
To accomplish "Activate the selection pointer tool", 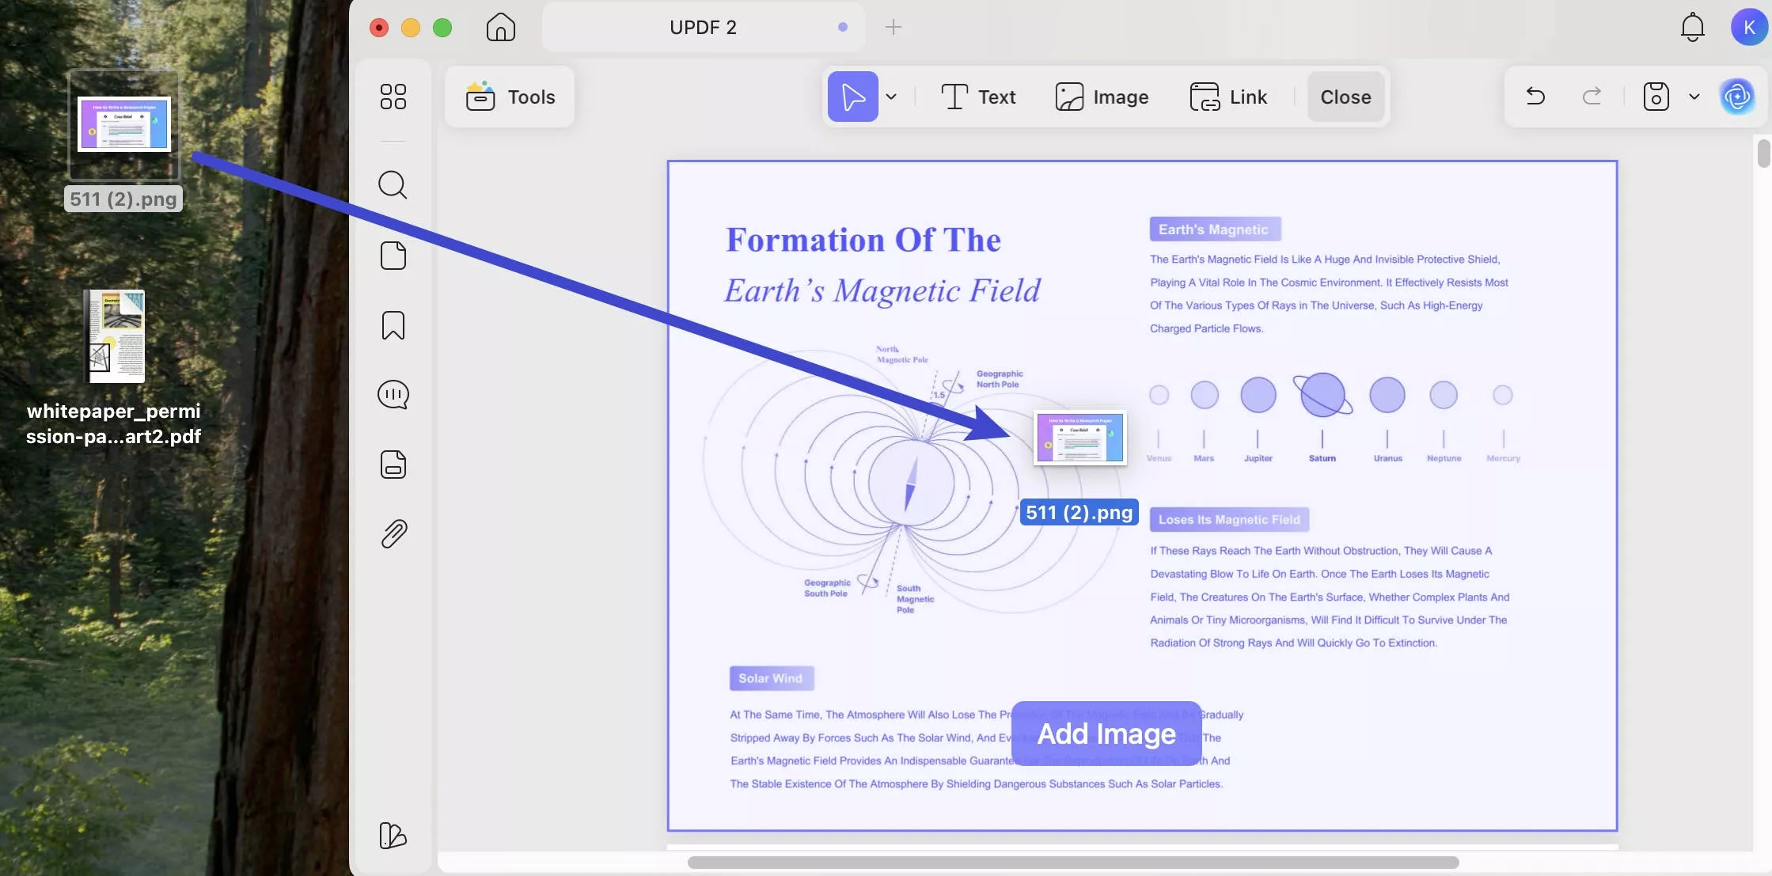I will pos(852,97).
